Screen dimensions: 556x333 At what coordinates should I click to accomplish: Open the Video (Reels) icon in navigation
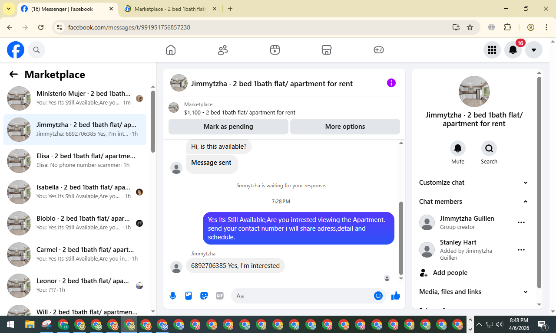click(275, 50)
